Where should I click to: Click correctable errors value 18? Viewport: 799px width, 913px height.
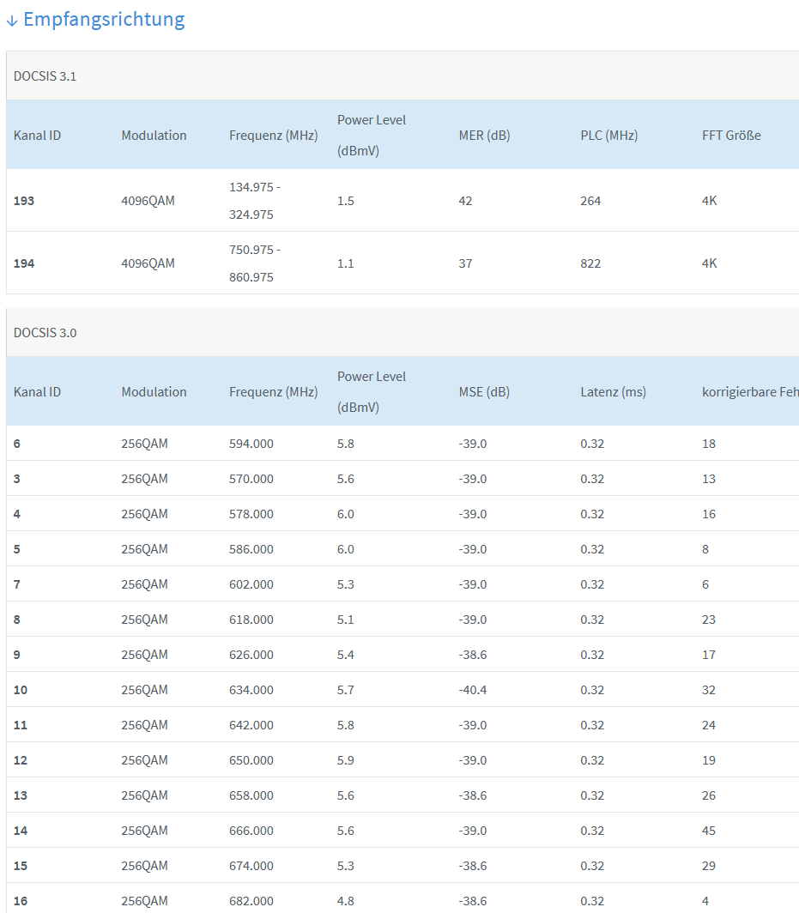[x=709, y=444]
